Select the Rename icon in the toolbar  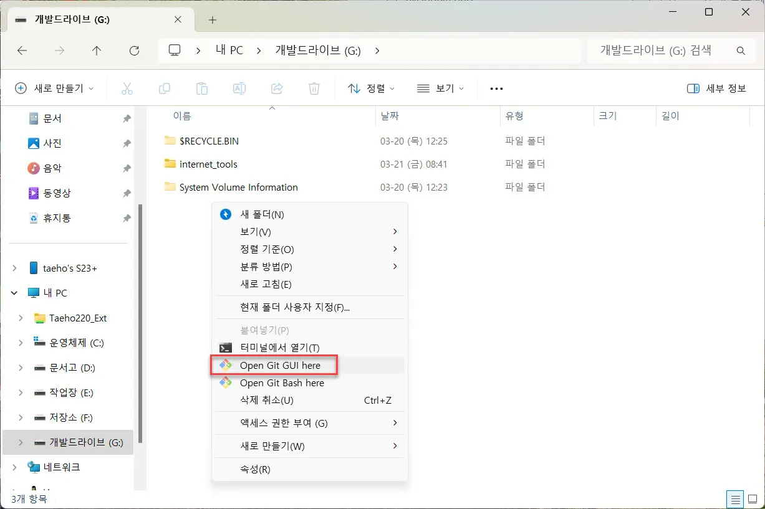tap(239, 88)
